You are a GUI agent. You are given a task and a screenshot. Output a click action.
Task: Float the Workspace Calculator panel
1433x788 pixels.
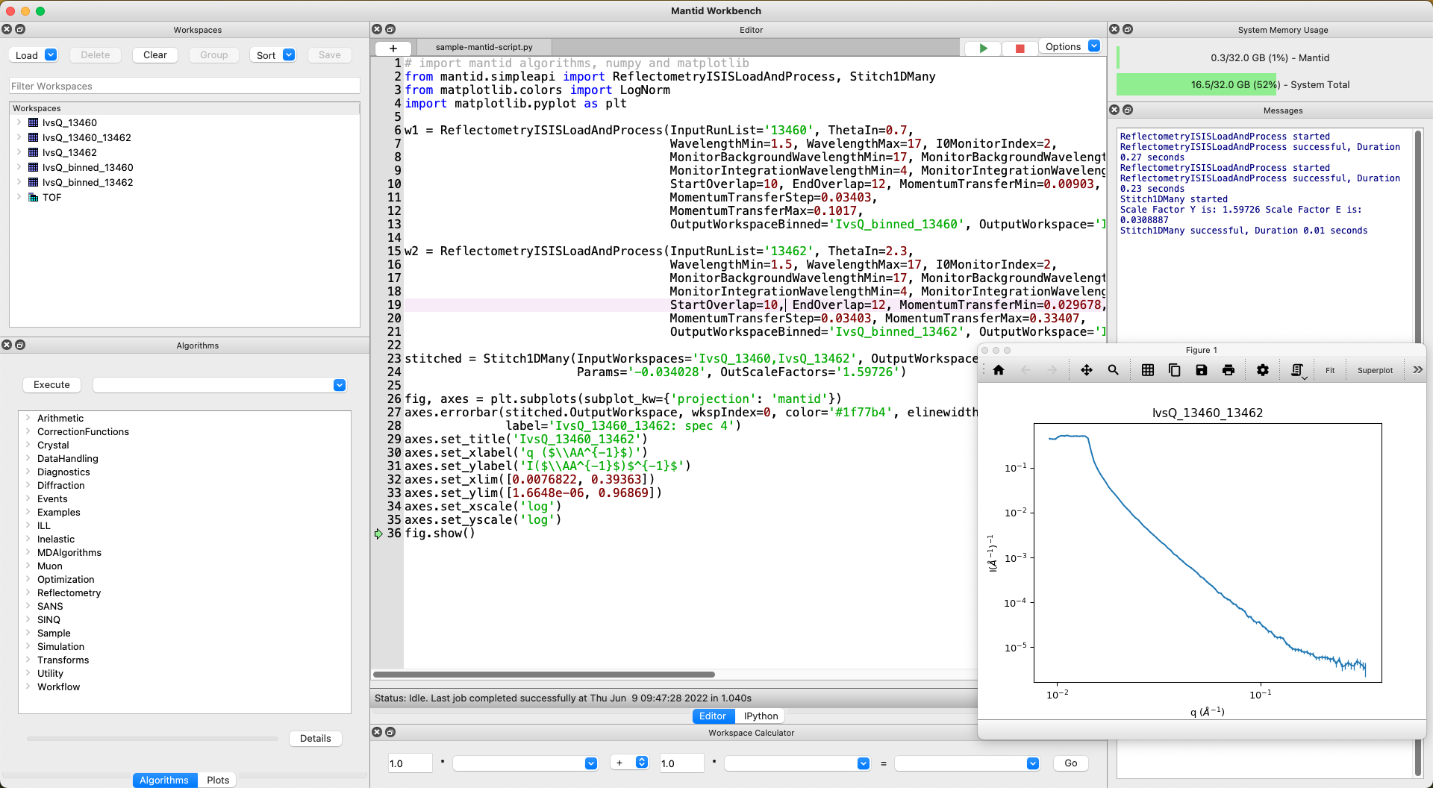click(390, 732)
